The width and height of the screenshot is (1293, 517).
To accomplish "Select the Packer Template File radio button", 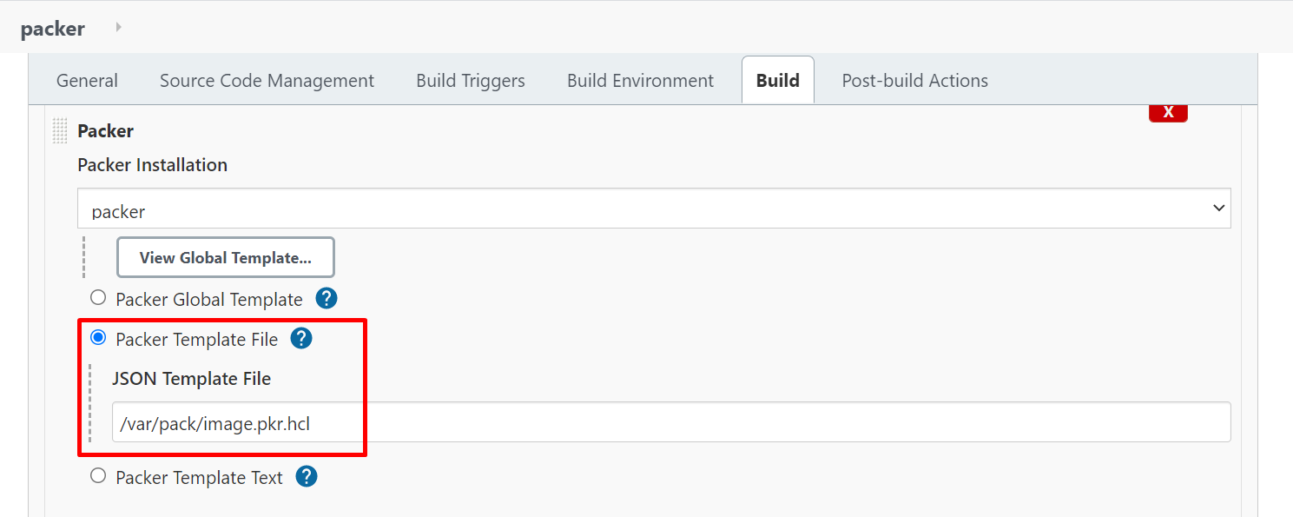I will (98, 337).
